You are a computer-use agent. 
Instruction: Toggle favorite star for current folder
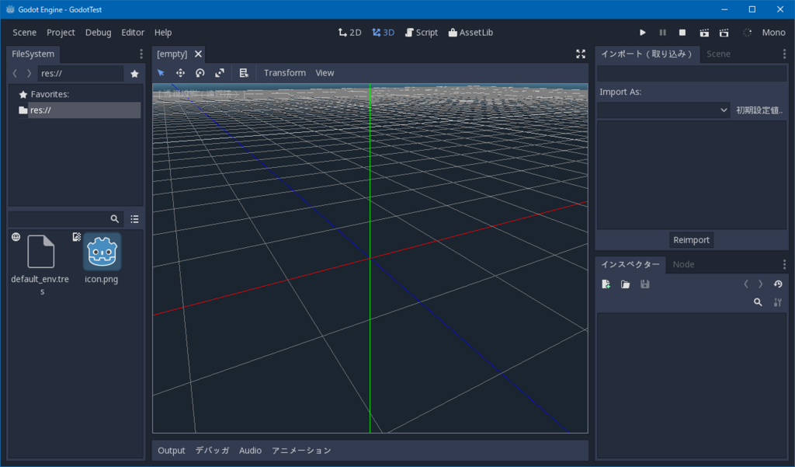(134, 74)
